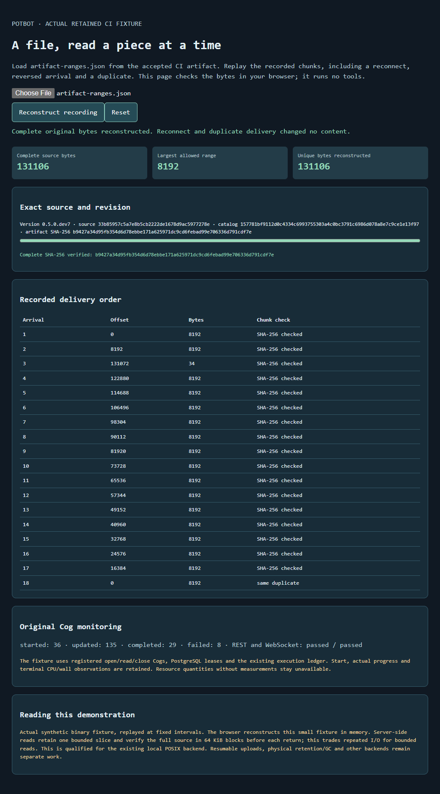Screen dimensions: 440x794
Task: Select offset 114688 cell
Action: (x=120, y=393)
